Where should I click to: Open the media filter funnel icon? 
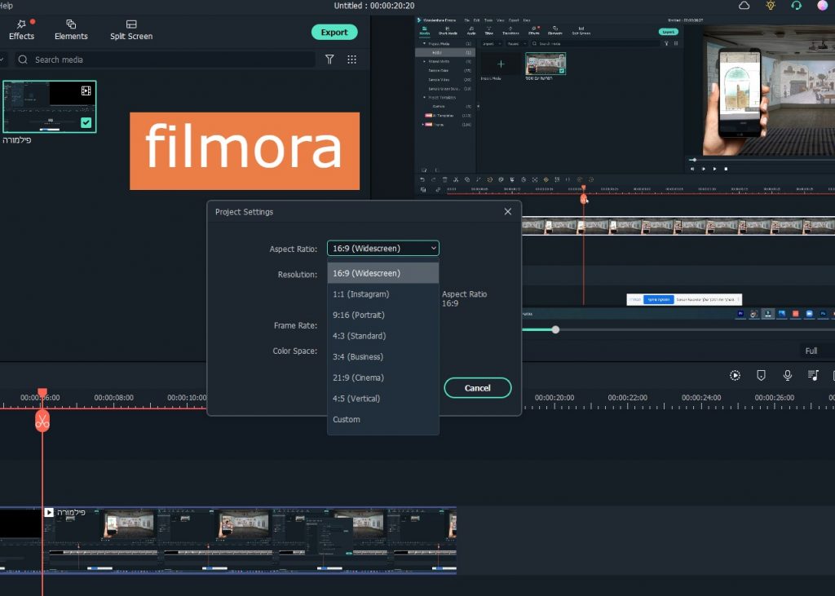(x=329, y=60)
